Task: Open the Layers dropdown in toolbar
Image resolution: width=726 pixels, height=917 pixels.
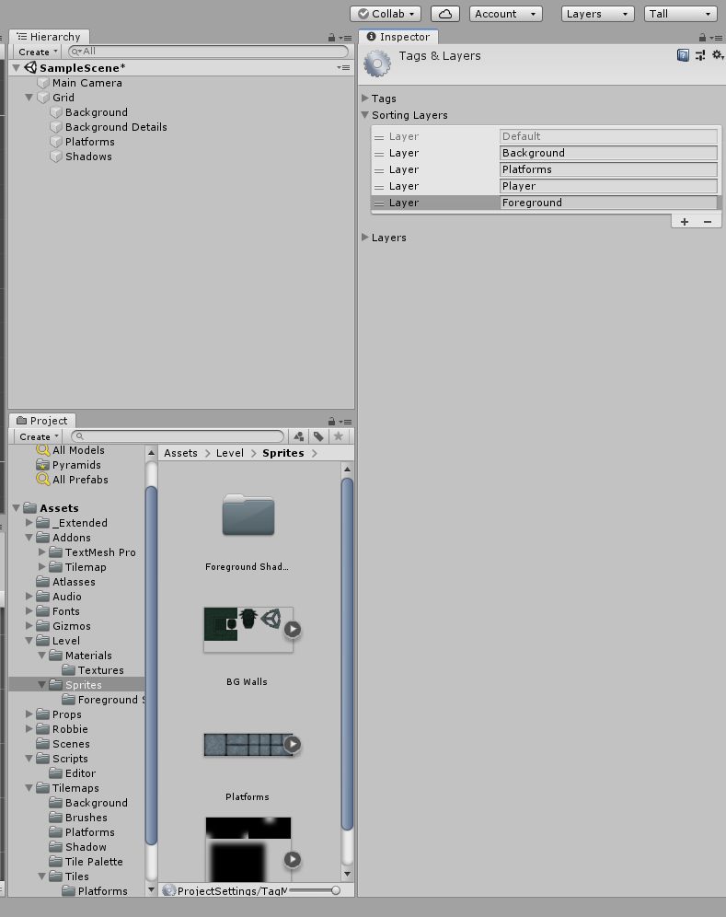Action: pyautogui.click(x=597, y=14)
